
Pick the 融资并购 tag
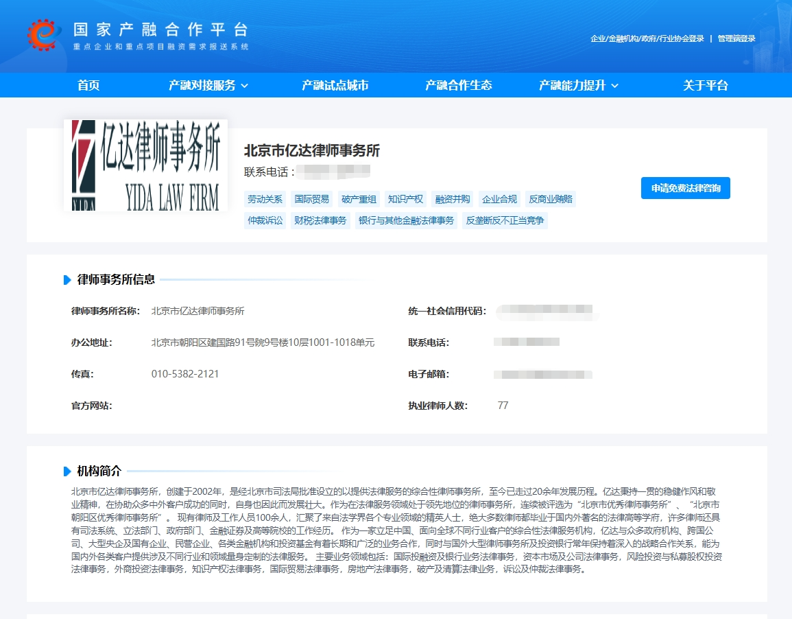tap(452, 199)
